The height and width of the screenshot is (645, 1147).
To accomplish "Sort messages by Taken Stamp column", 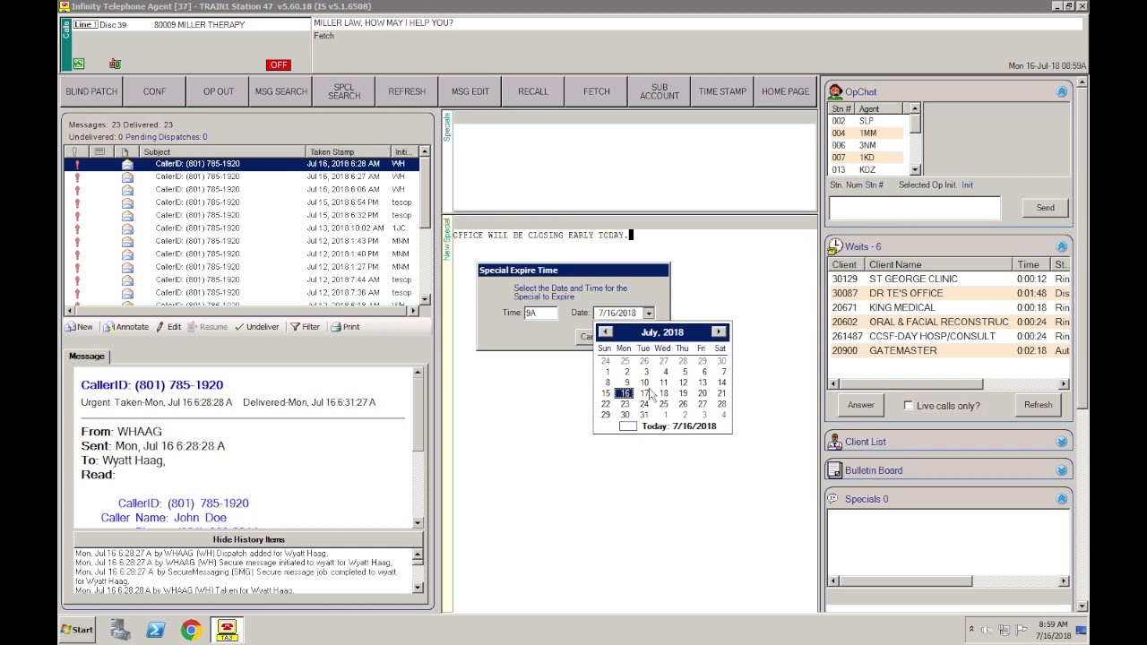I will click(x=349, y=151).
